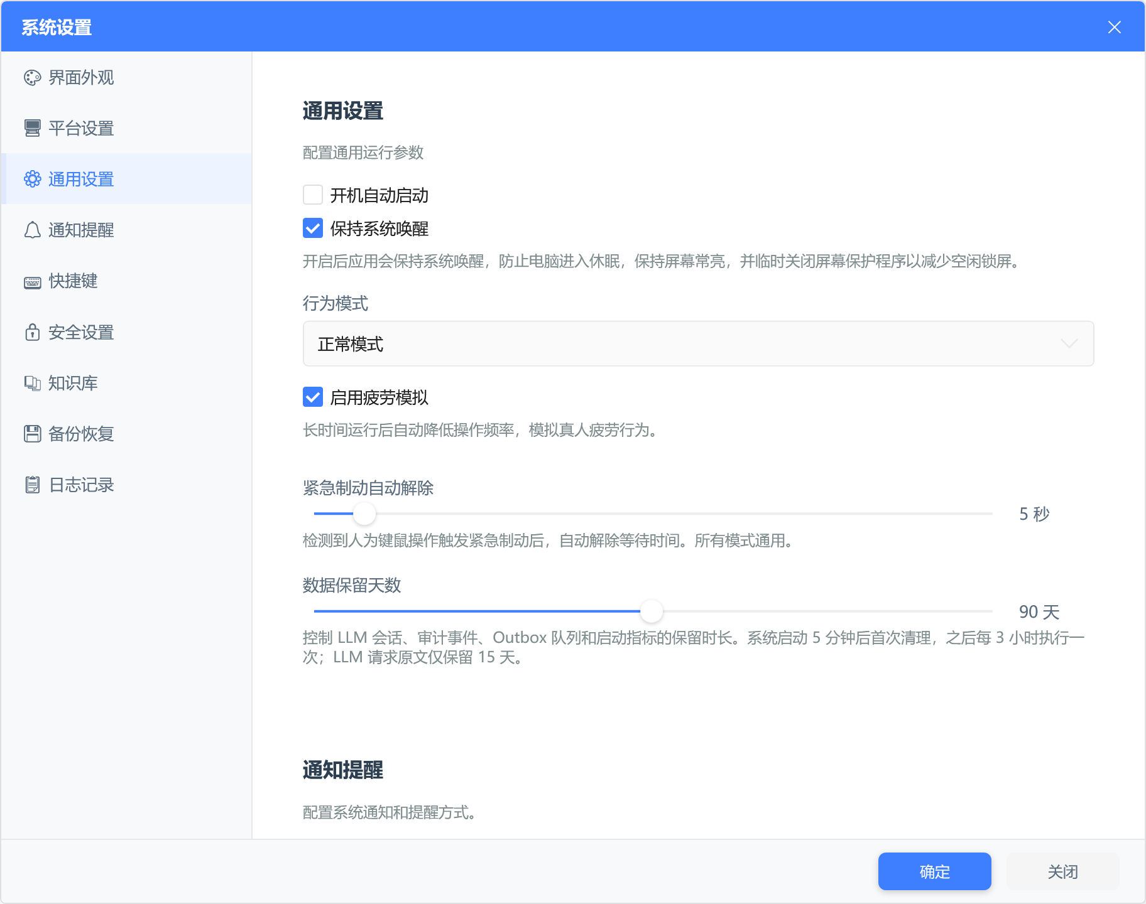
Task: Click the 配置通用运行参数 description text
Action: coord(363,153)
